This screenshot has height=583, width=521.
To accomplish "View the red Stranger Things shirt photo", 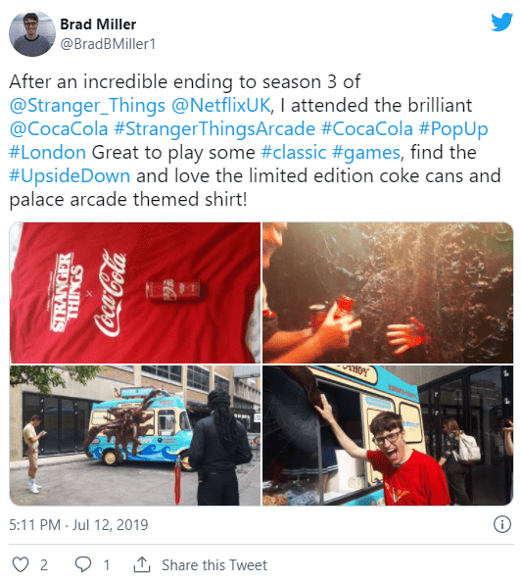I will click(x=135, y=293).
